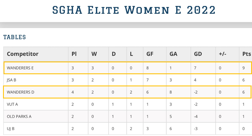Click the D column header
252x136 pixels.
(114, 54)
